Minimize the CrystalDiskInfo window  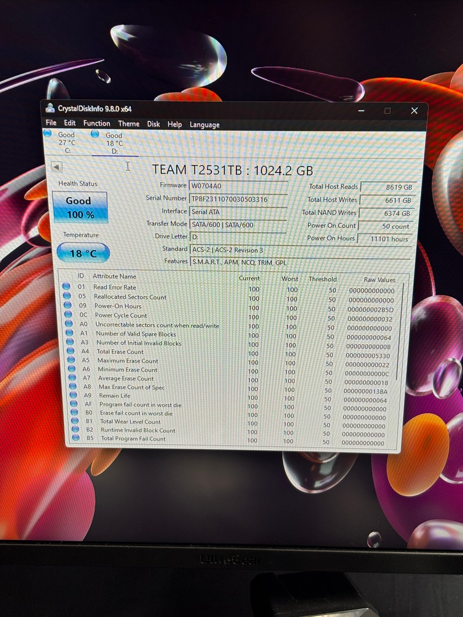point(361,111)
